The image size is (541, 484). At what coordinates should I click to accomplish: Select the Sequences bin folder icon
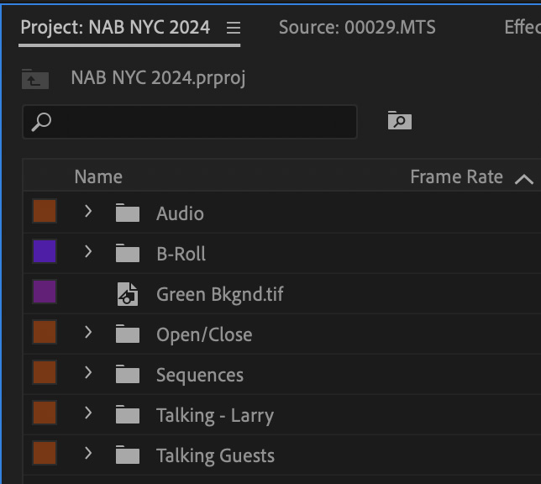pyautogui.click(x=128, y=374)
